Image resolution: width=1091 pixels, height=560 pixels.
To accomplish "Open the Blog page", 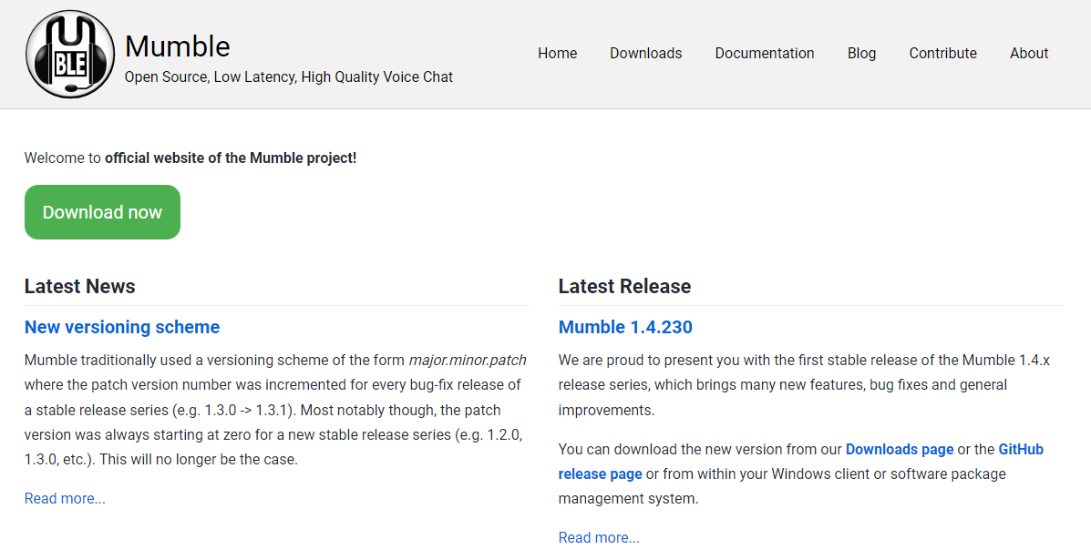I will pos(861,53).
